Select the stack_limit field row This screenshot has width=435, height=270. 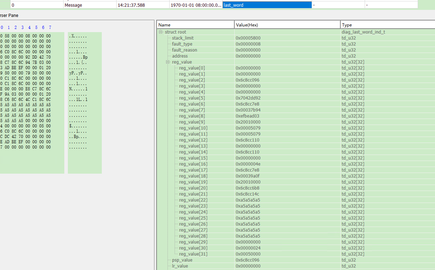(183, 38)
